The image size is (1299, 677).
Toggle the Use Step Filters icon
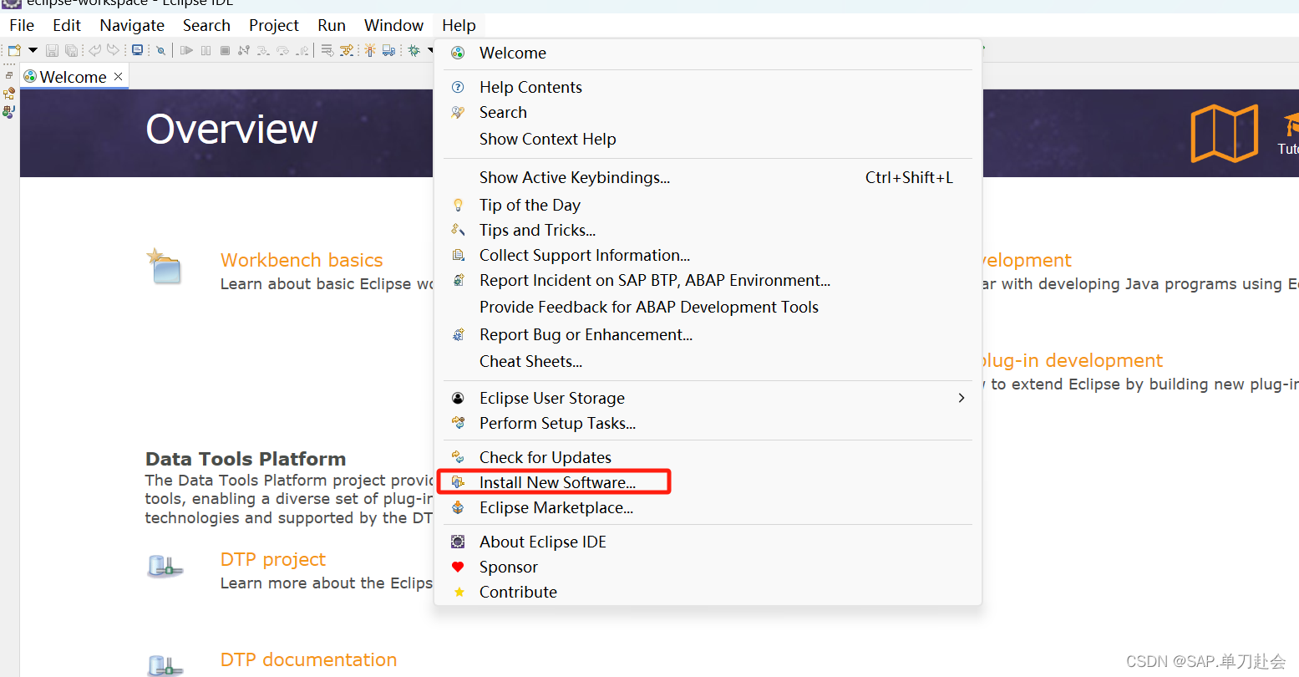click(x=347, y=50)
